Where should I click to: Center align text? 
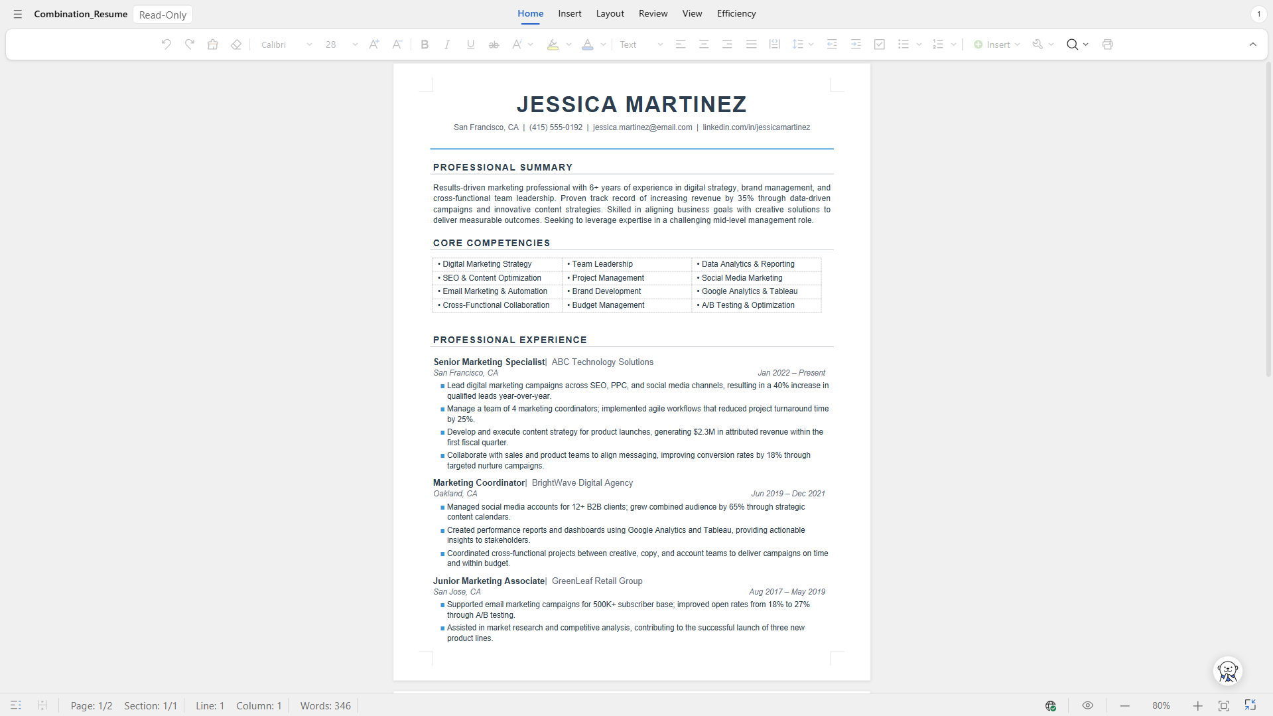[x=704, y=44]
